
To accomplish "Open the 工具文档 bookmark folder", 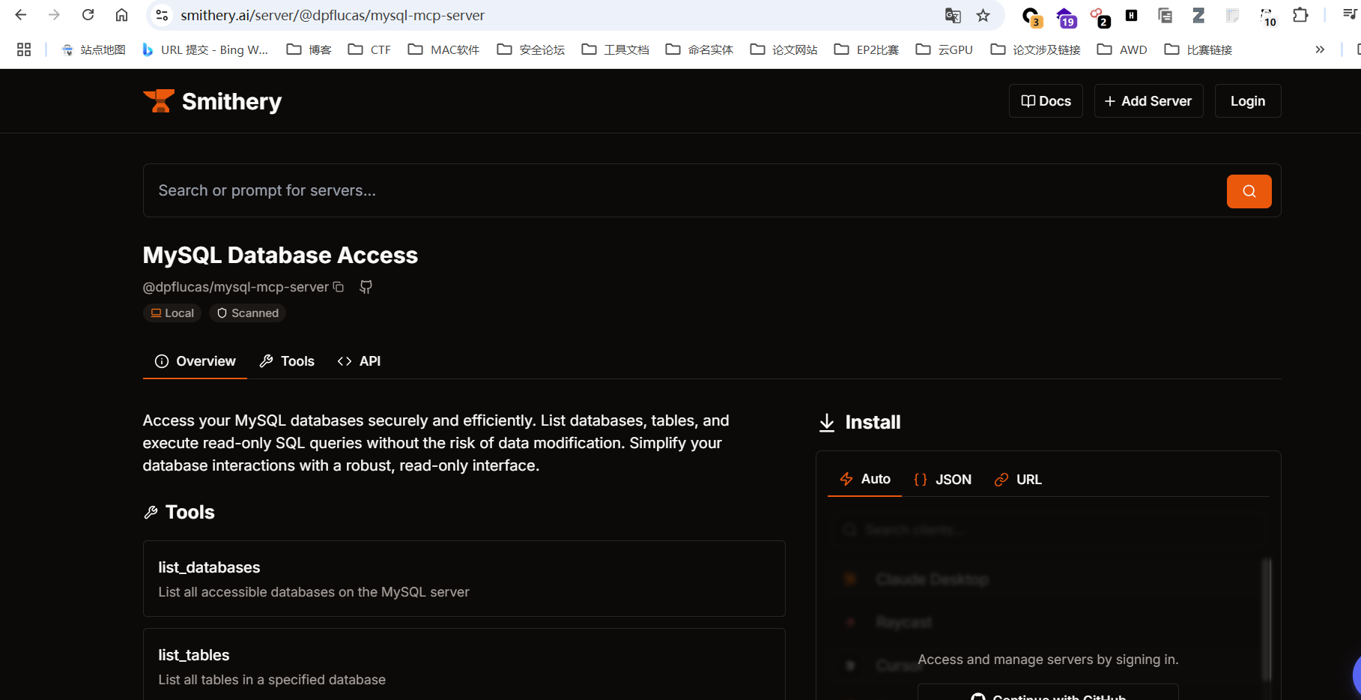I will (616, 49).
